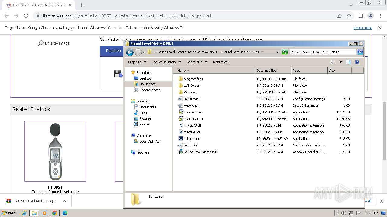Open recent pages dropdown next to forward arrow
Viewport: 387px width, 217px height.
[144, 52]
